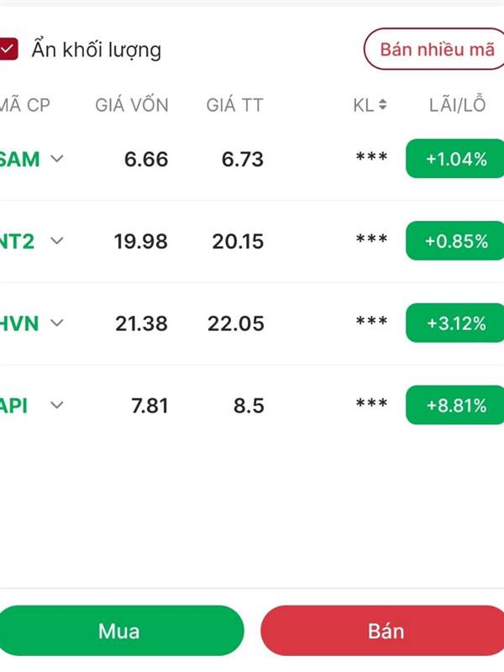Select the HVN stock ticker

click(19, 323)
